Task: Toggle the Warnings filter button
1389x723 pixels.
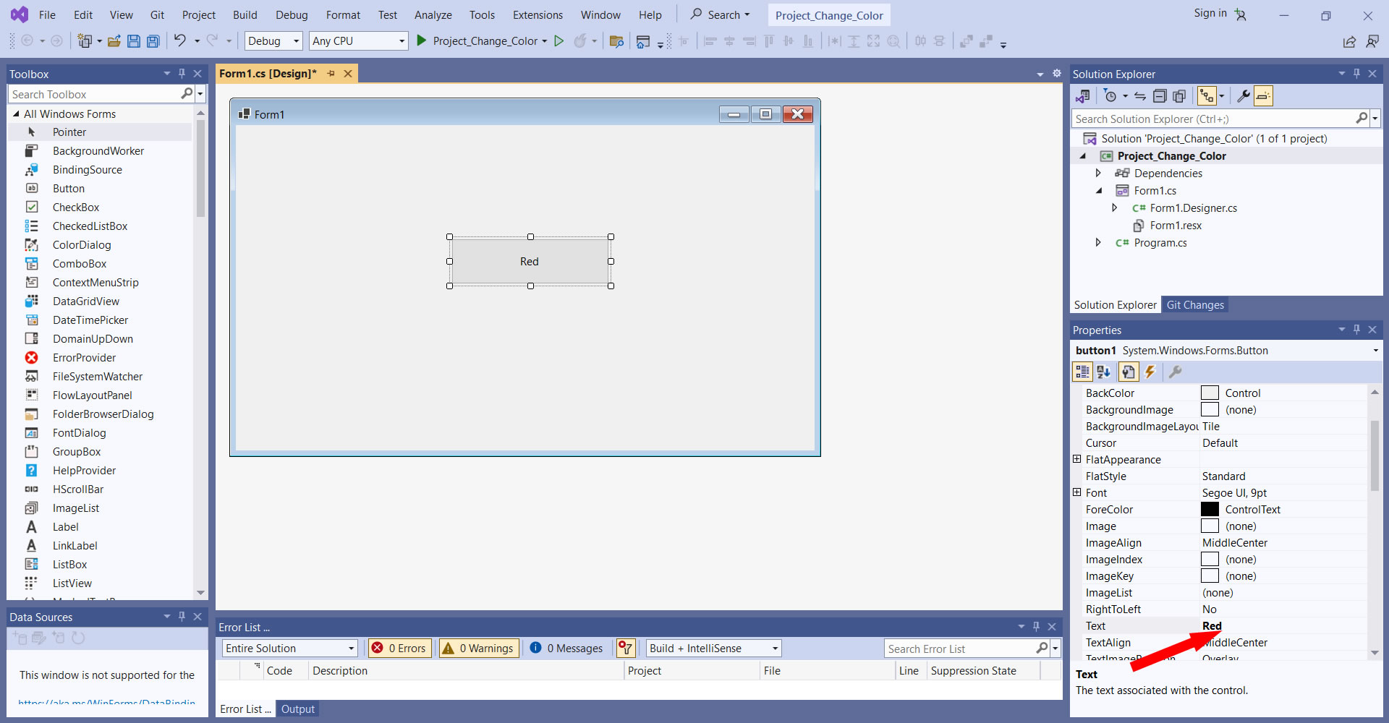Action: point(480,649)
